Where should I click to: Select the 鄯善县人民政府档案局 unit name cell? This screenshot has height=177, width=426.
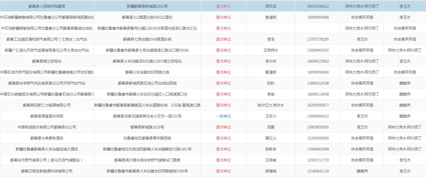(47, 6)
